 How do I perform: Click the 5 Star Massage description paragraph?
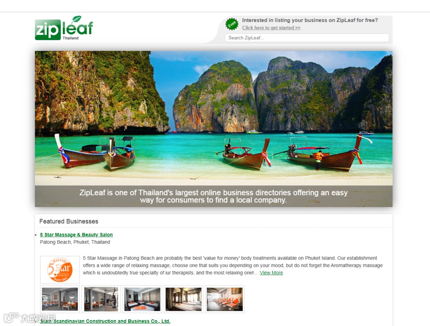click(233, 265)
